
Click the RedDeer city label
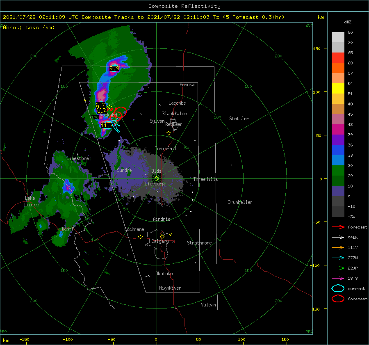174,124
